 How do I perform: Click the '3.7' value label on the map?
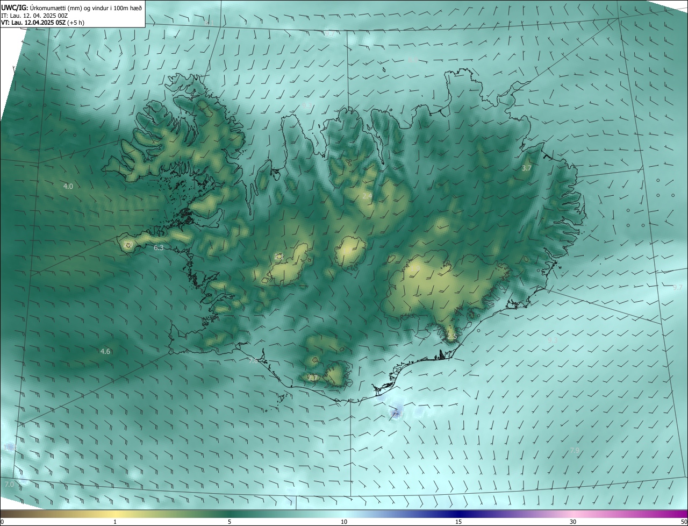click(527, 168)
